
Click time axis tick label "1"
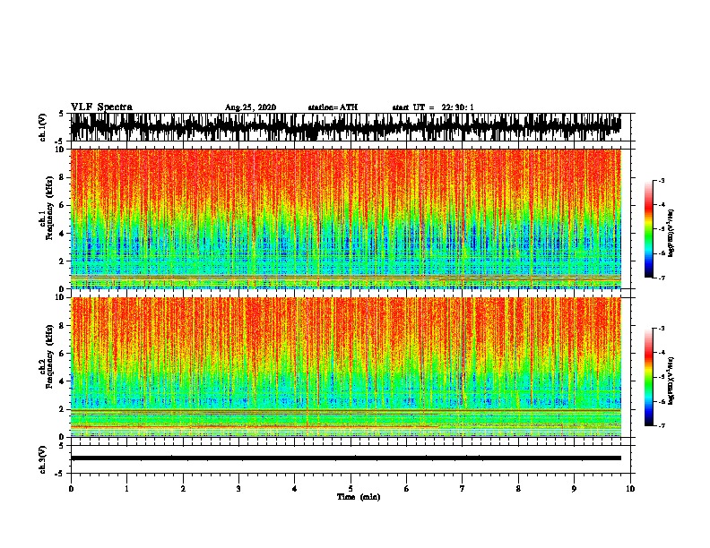[126, 489]
